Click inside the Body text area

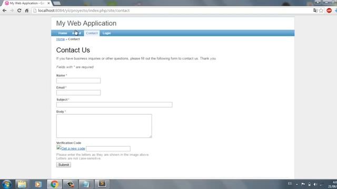click(x=104, y=126)
